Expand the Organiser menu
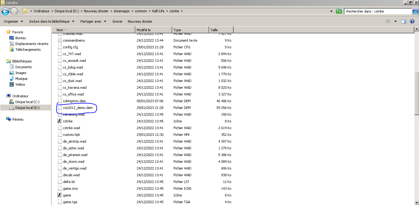 tap(13, 21)
